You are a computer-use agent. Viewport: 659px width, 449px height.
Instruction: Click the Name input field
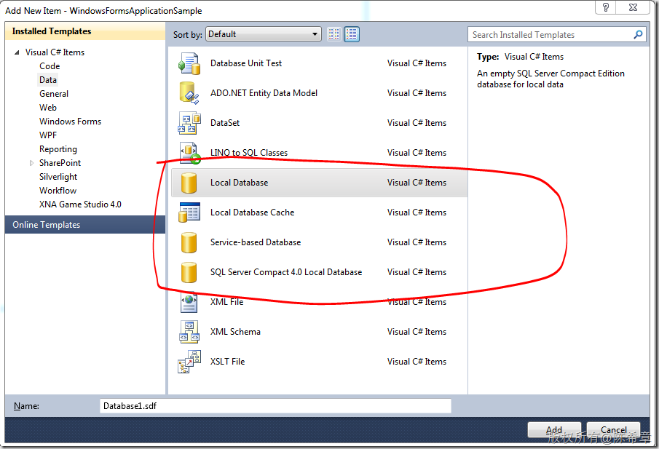click(275, 406)
